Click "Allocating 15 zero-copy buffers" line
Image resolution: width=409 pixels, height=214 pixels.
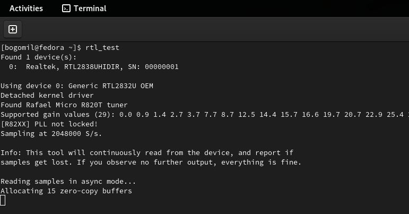tap(66, 191)
